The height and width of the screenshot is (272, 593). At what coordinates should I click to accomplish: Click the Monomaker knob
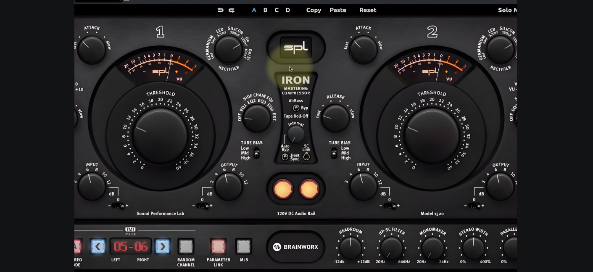click(432, 248)
